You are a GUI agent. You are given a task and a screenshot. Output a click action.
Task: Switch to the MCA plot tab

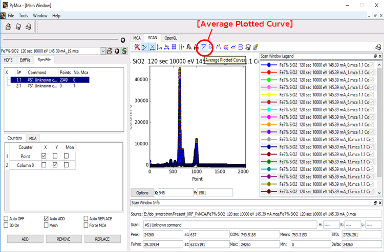click(137, 38)
